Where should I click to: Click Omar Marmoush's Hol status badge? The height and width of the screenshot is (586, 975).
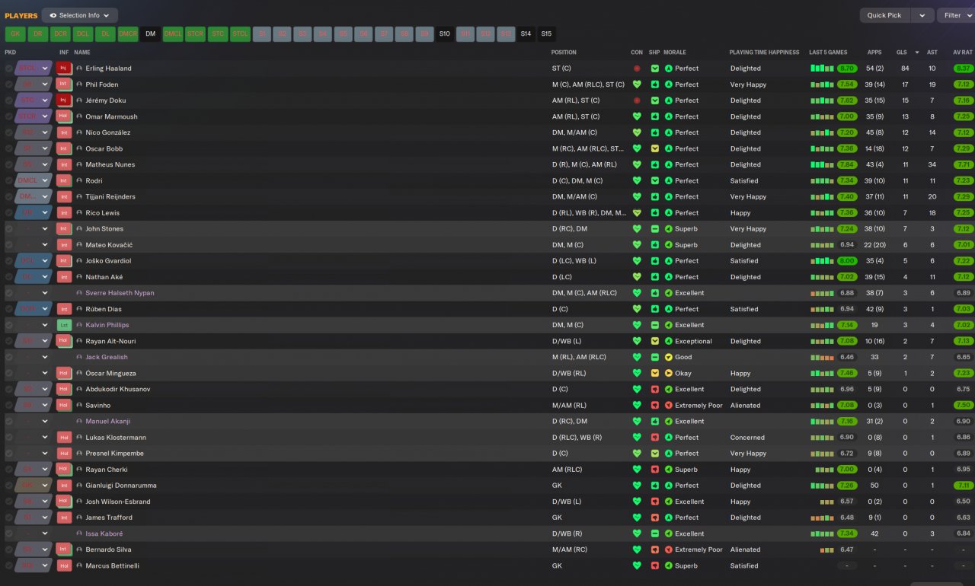pyautogui.click(x=64, y=116)
